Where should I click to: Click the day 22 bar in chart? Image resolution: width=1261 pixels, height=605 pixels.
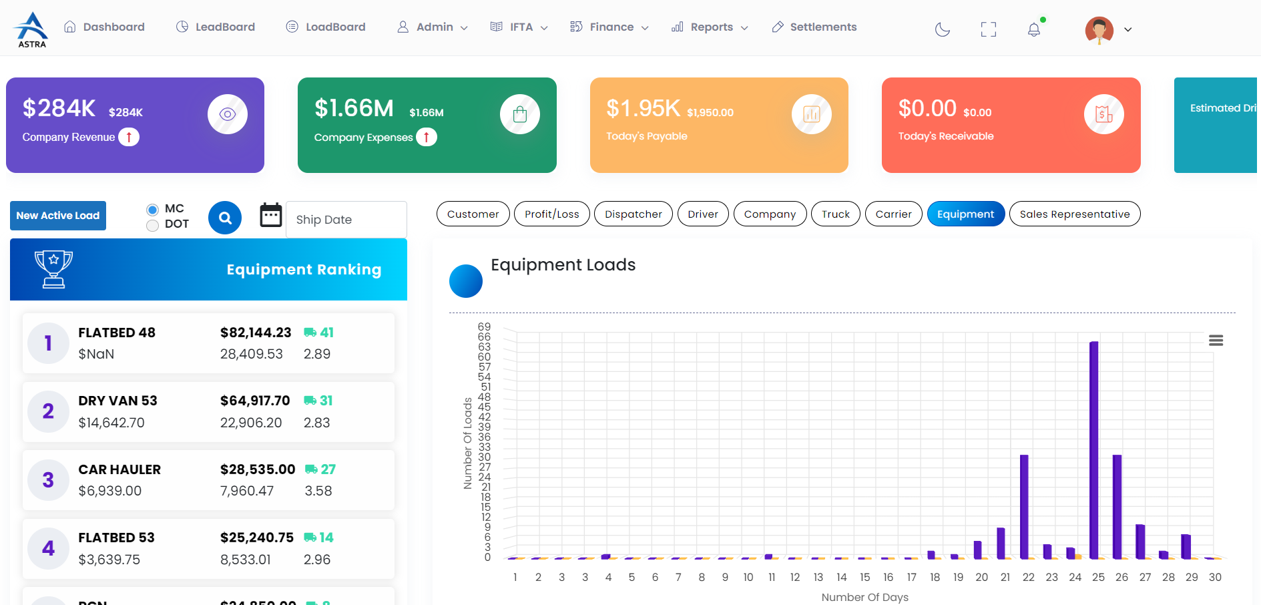coord(1024,507)
